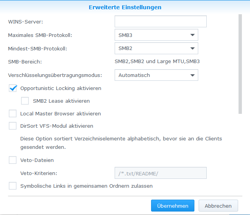
Task: Apply settings with Übernehmen button
Action: [173, 206]
